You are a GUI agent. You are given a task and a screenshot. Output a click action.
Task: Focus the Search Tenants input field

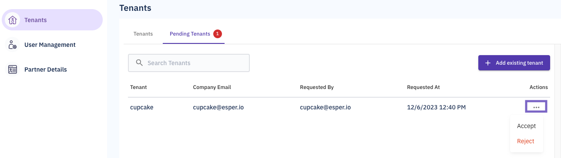pos(189,63)
